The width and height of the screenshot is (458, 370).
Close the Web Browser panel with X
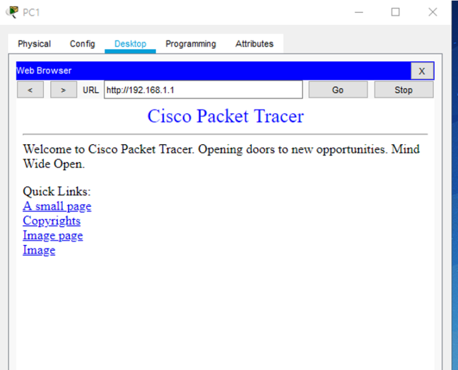[422, 71]
